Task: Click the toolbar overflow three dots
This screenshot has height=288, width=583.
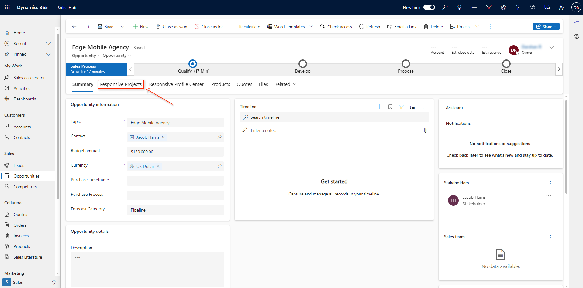Action: pos(490,26)
